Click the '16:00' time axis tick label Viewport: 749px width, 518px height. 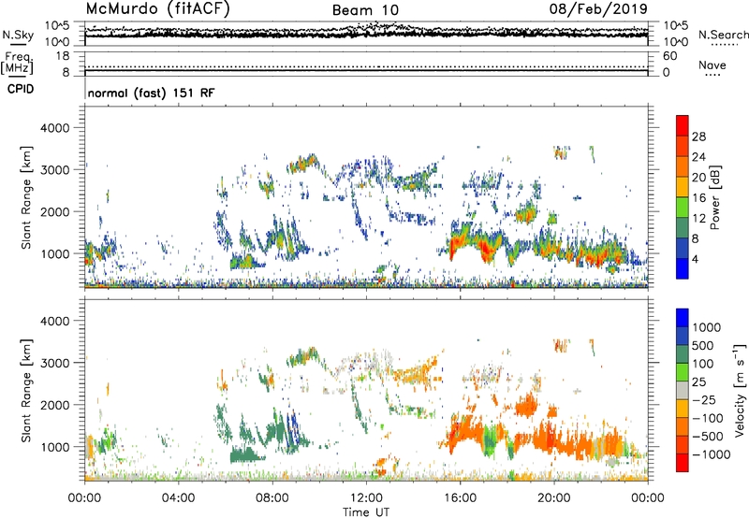[x=460, y=498]
